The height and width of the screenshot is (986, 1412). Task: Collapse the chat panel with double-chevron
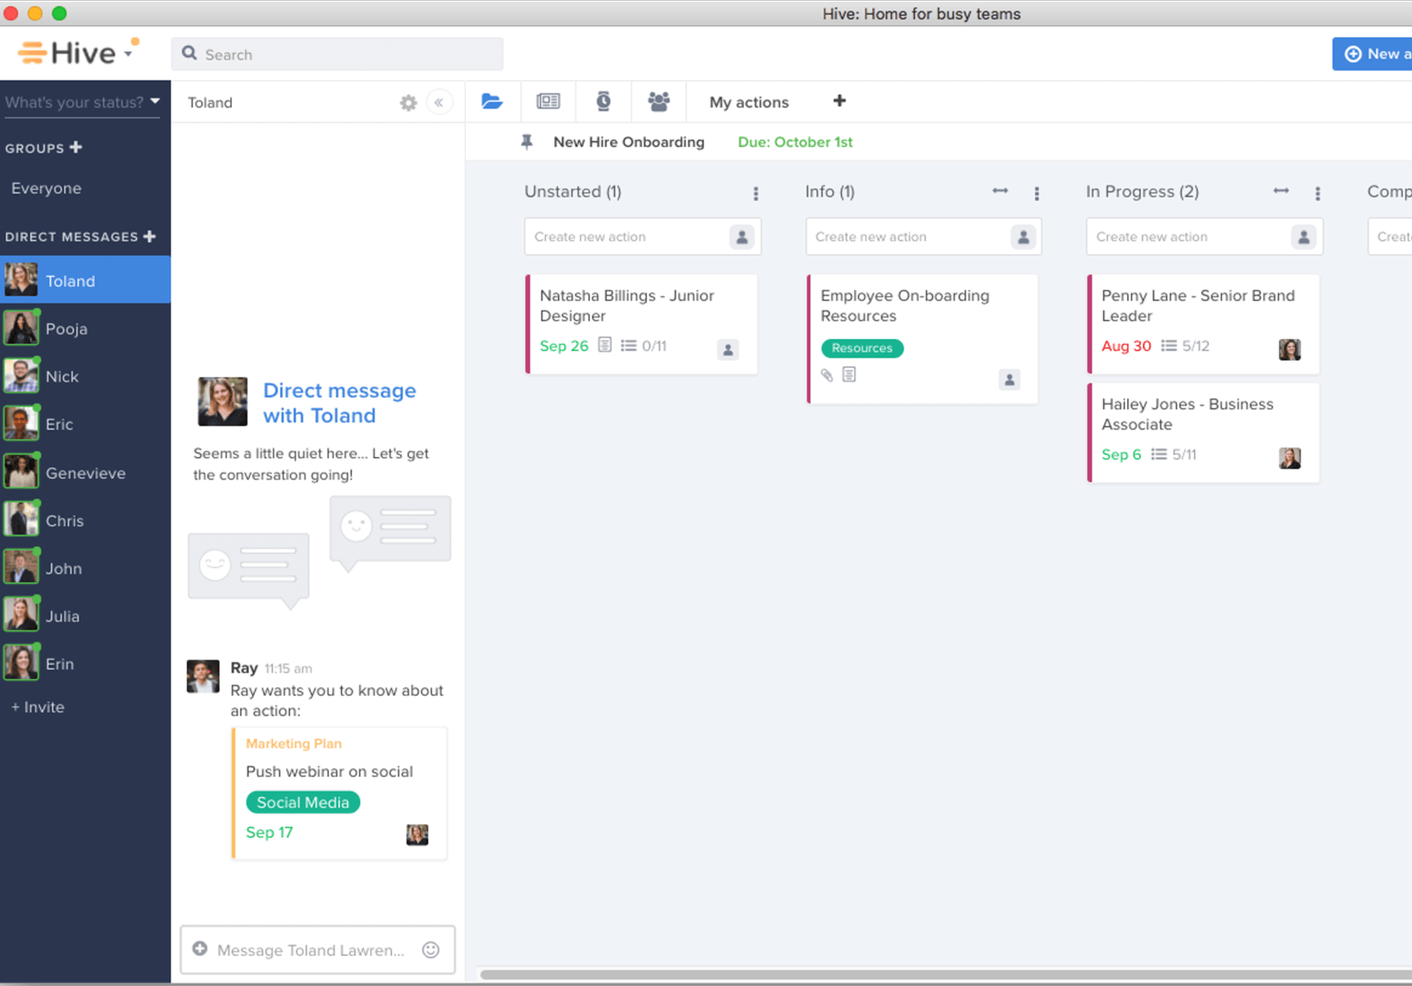click(x=439, y=102)
